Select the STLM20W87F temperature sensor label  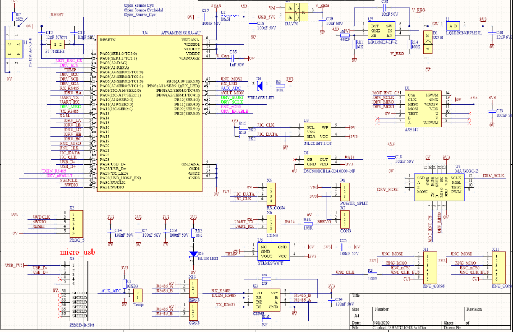pyautogui.click(x=271, y=263)
